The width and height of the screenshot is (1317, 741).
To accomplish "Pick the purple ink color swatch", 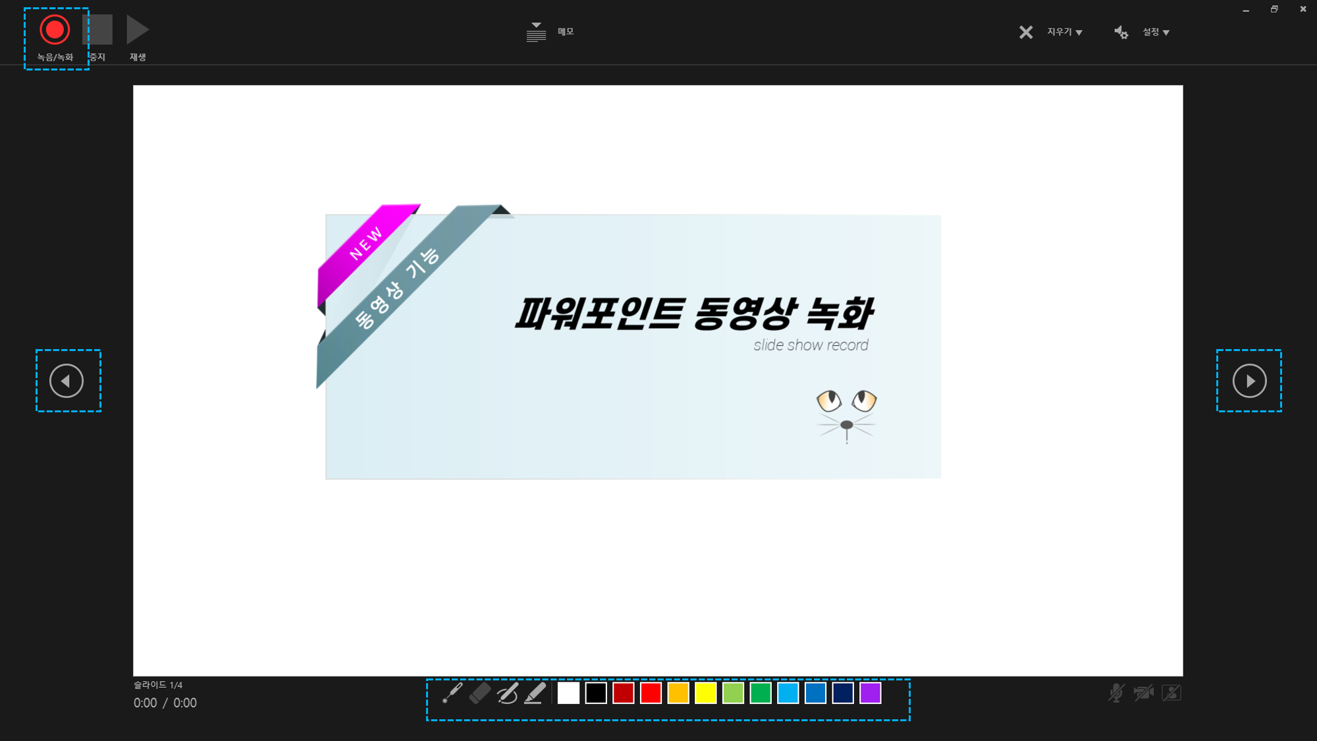I will [x=870, y=693].
